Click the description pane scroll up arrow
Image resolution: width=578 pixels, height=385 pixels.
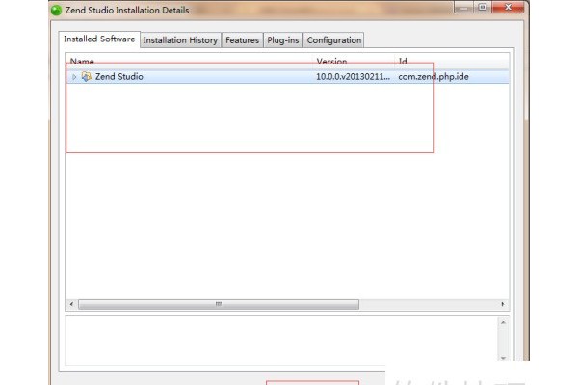(x=503, y=322)
